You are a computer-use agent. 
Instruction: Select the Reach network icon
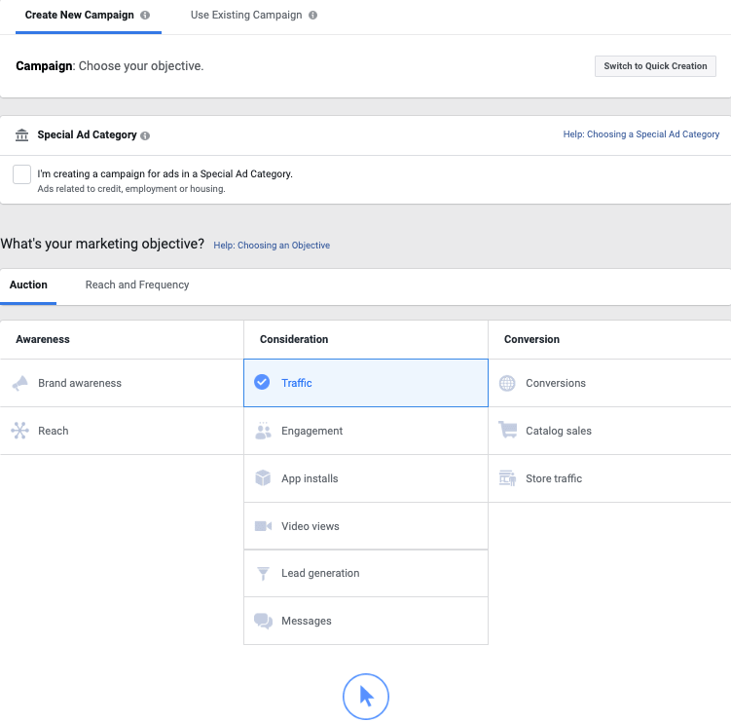click(20, 431)
